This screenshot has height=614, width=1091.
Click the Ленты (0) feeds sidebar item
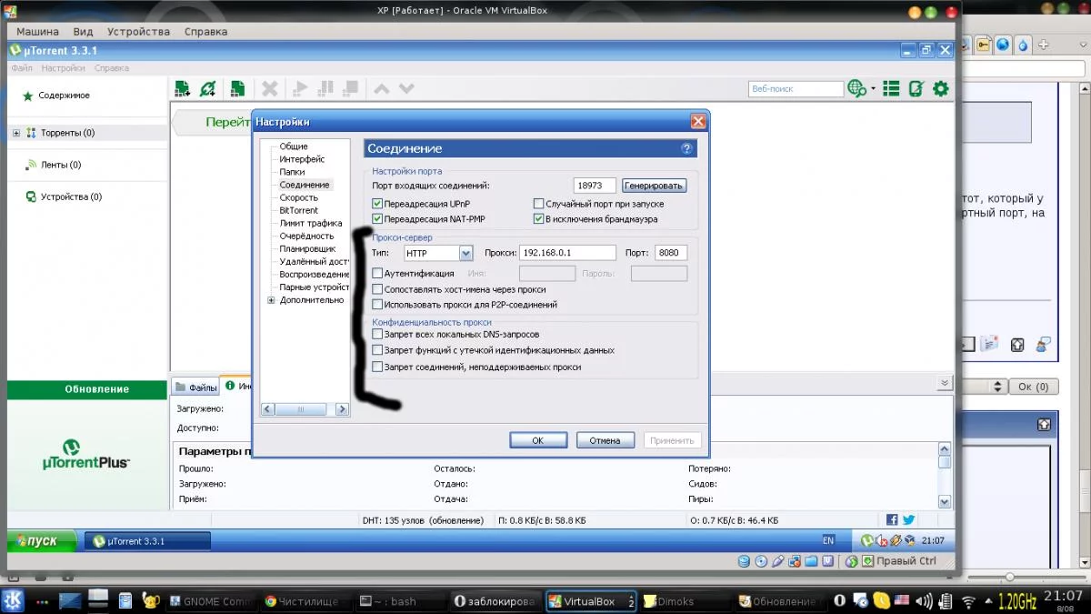[53, 165]
